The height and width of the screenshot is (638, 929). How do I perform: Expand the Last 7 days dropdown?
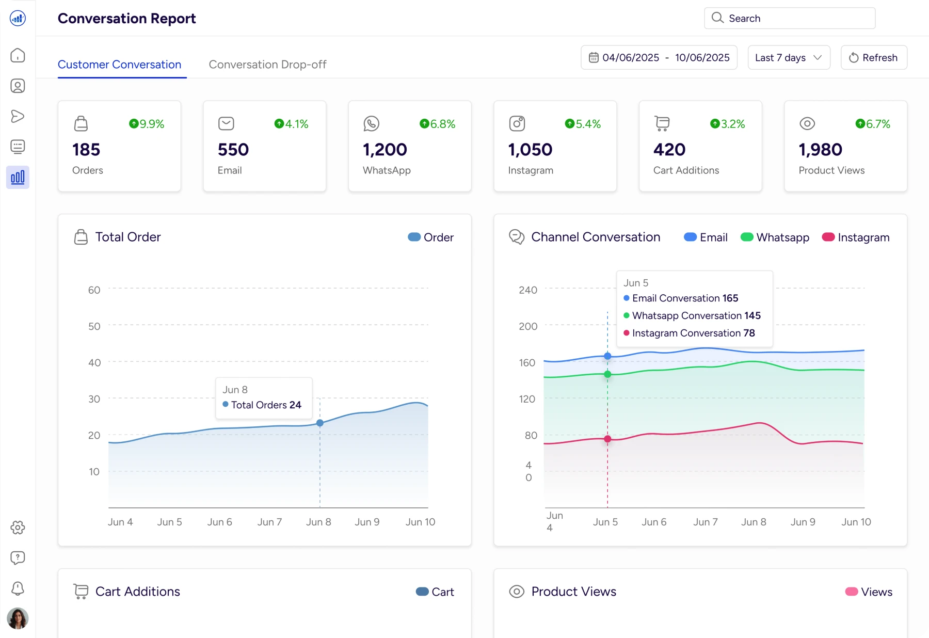point(789,58)
